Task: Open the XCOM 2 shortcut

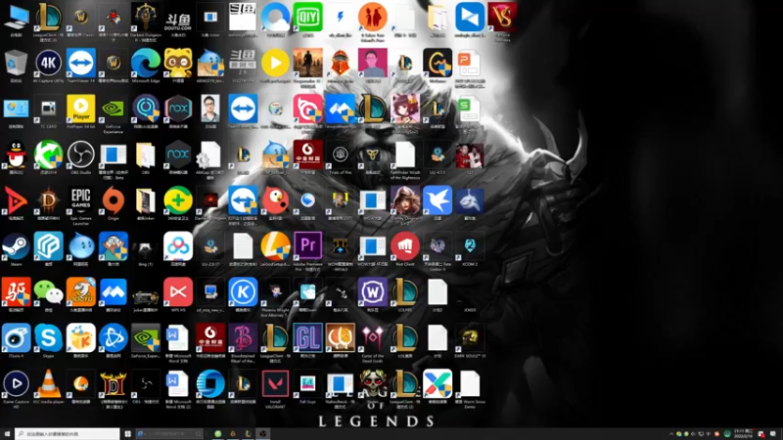Action: point(470,248)
